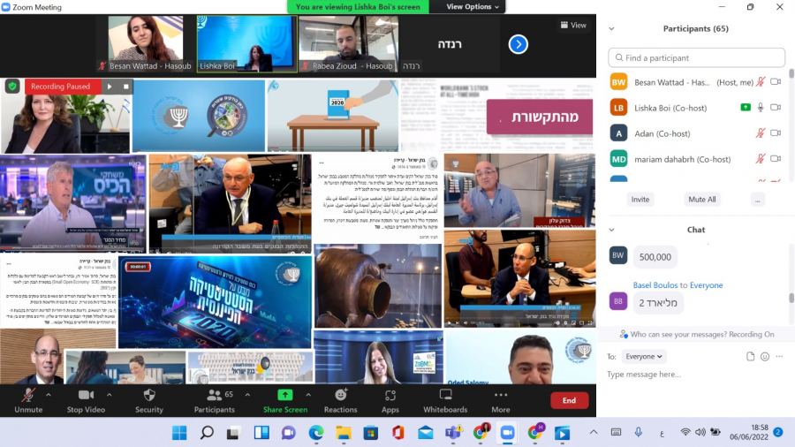The width and height of the screenshot is (795, 447).
Task: Click the Mute All button
Action: (702, 200)
